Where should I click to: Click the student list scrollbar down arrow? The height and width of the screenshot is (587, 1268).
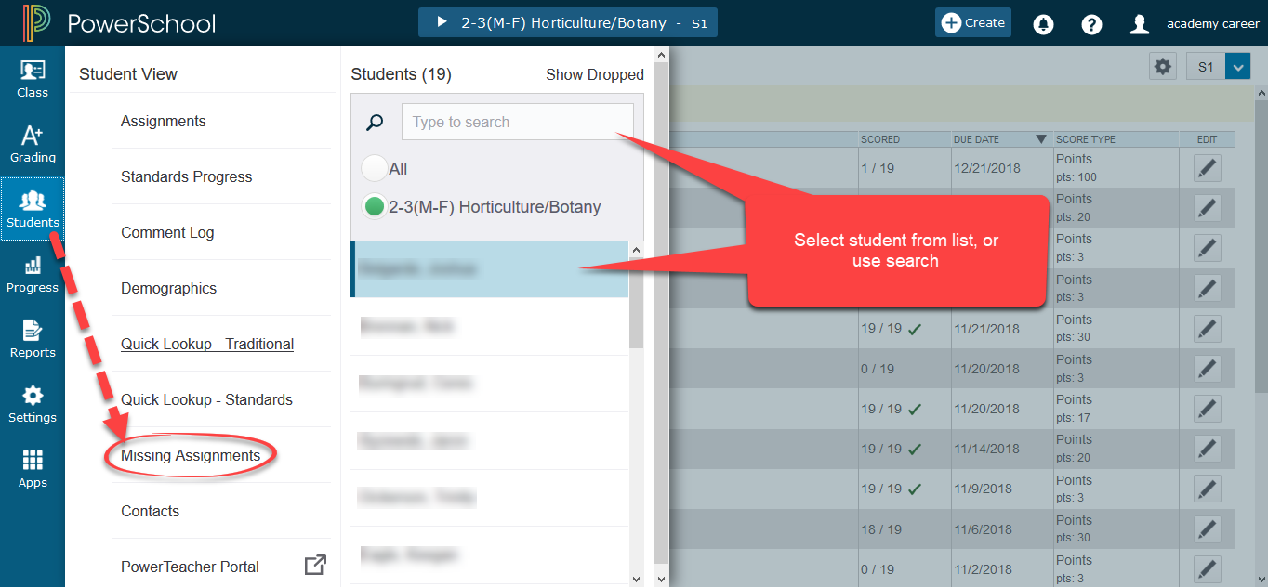(x=637, y=579)
